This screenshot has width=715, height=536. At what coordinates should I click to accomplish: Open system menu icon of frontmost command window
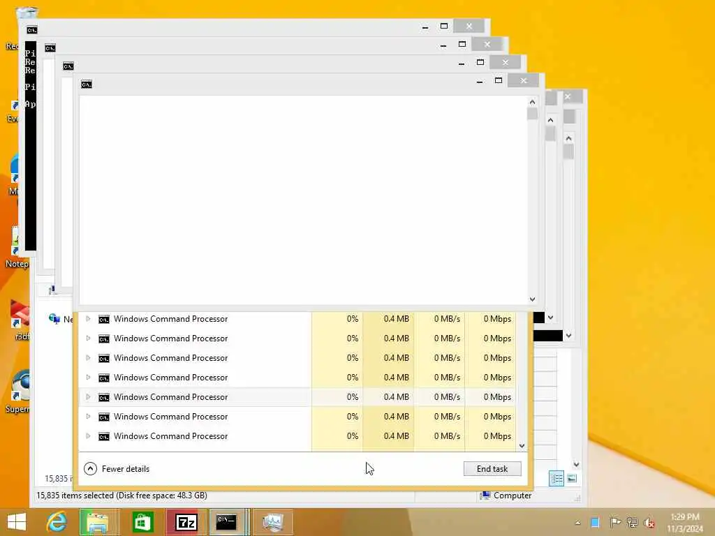(x=86, y=84)
